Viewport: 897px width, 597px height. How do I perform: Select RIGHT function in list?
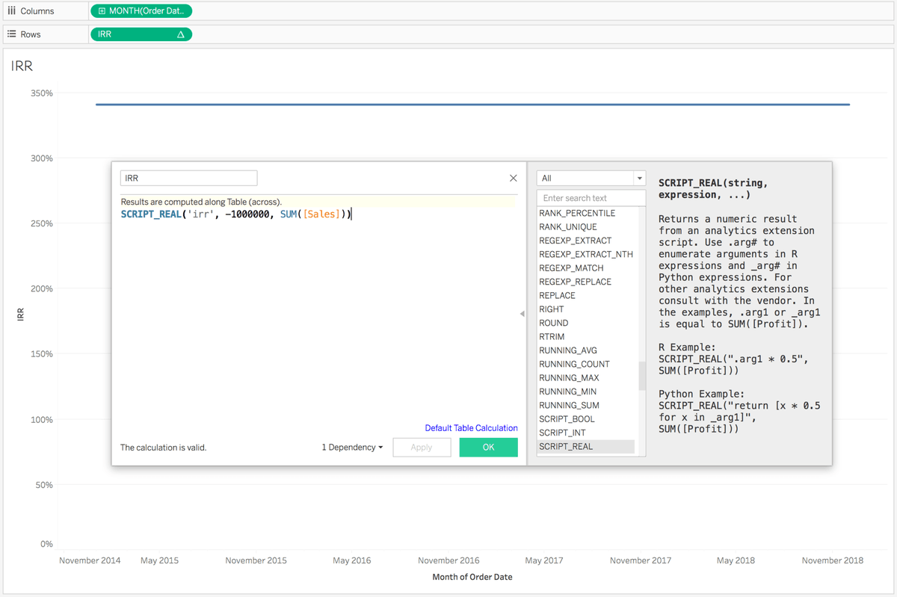tap(552, 309)
